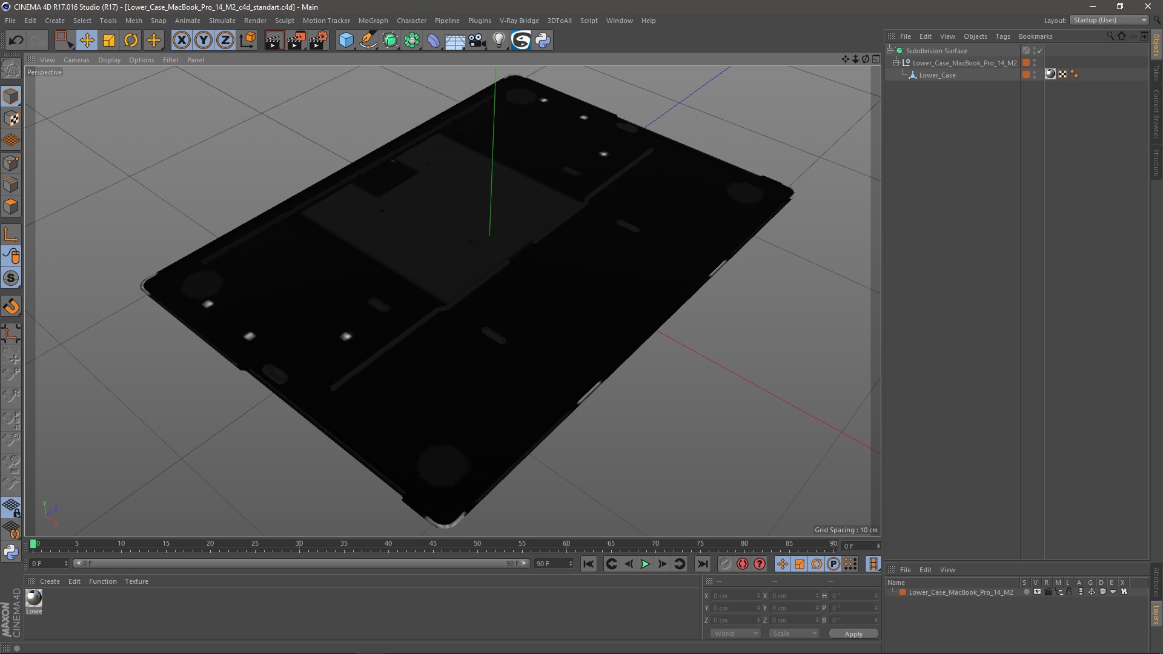Screen dimensions: 1163x654
Task: Open the MoGraph menu
Action: (373, 21)
